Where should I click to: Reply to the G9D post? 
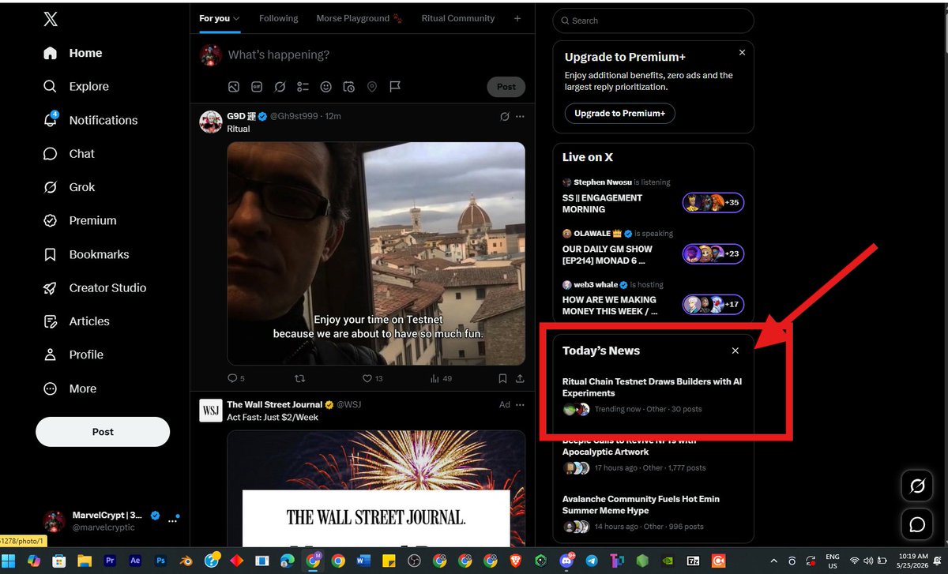[x=235, y=379]
